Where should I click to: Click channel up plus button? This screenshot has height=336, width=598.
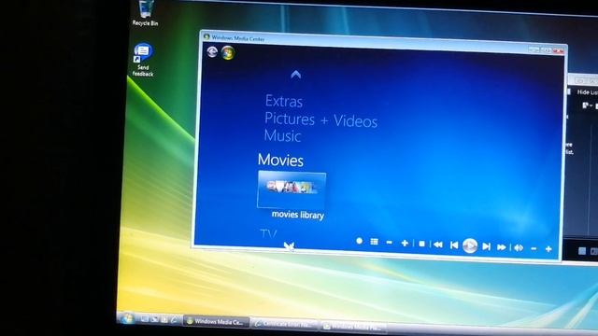click(x=405, y=243)
